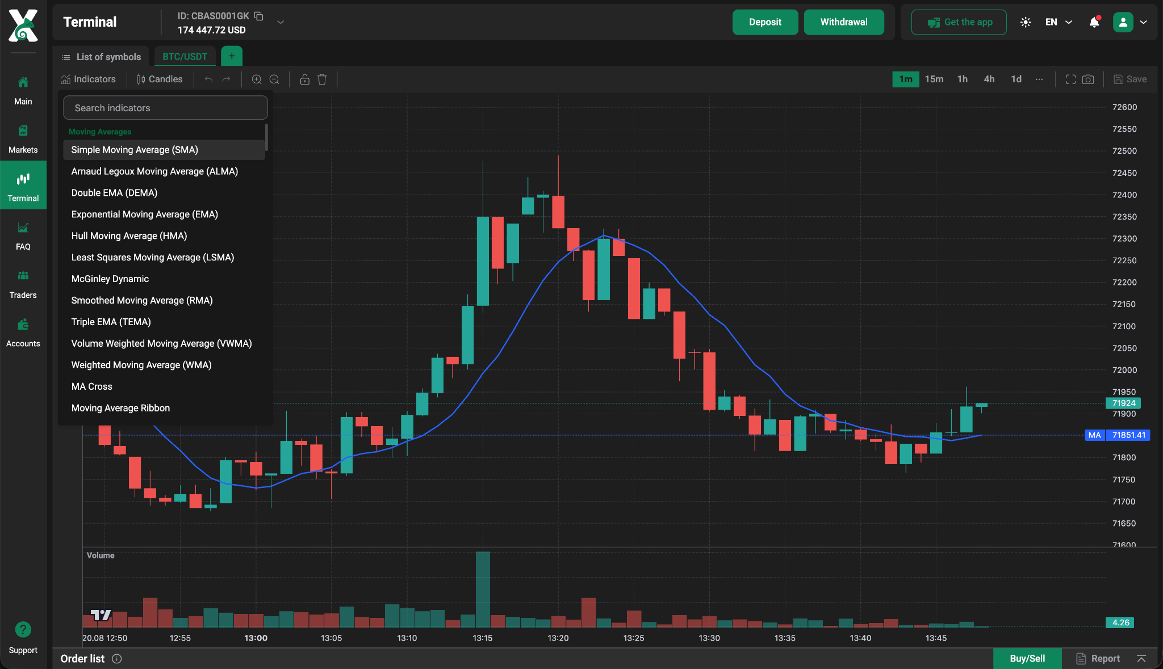Image resolution: width=1163 pixels, height=669 pixels.
Task: Switch to the BTC/USDT tab
Action: 185,57
